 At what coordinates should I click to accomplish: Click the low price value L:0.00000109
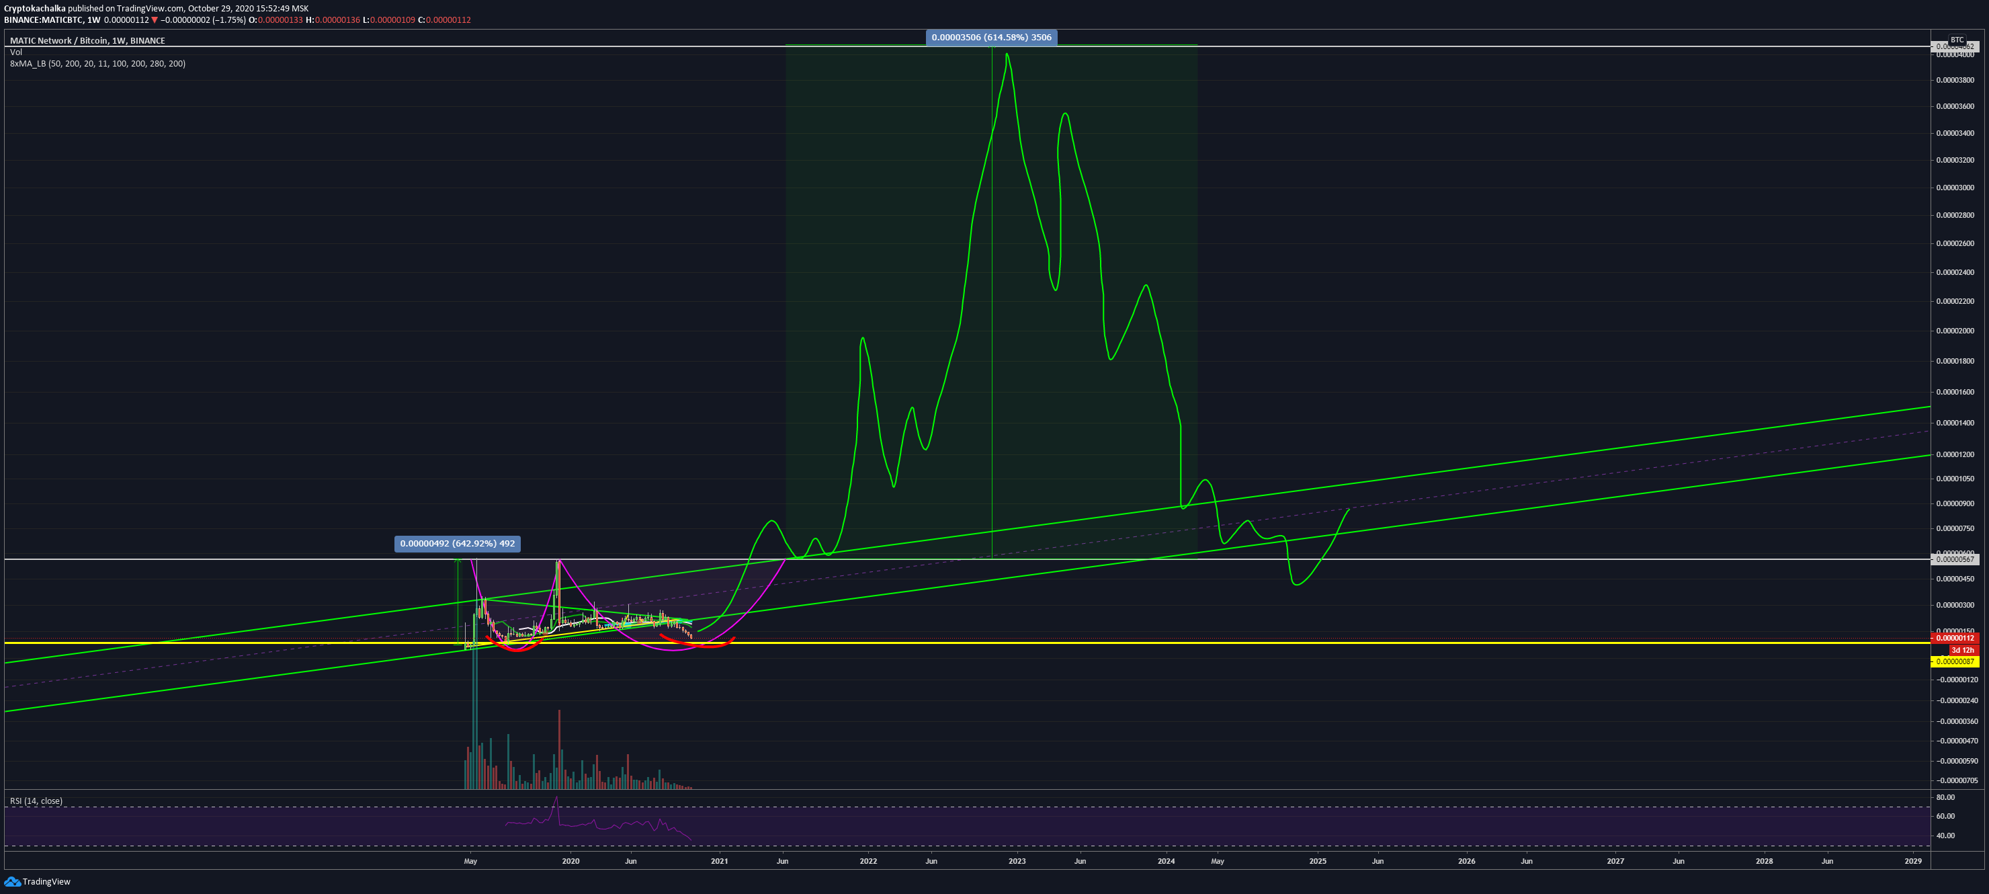click(x=389, y=20)
